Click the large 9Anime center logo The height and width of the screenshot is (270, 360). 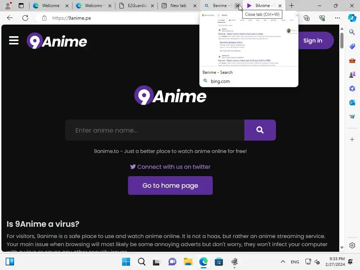pos(171,96)
